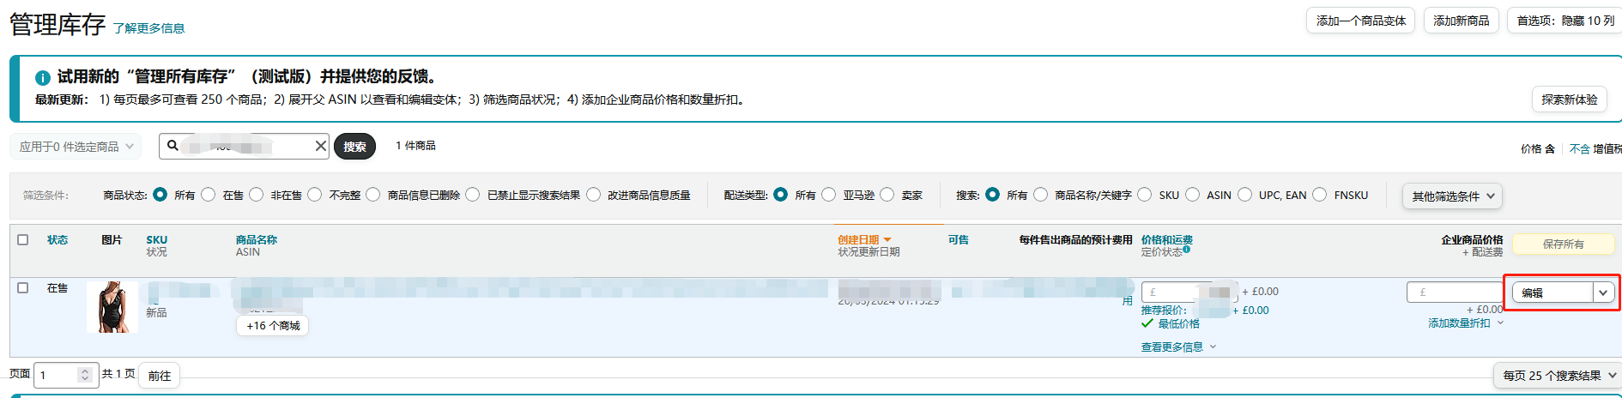
Task: Click the info icon in the beta banner
Action: click(42, 78)
